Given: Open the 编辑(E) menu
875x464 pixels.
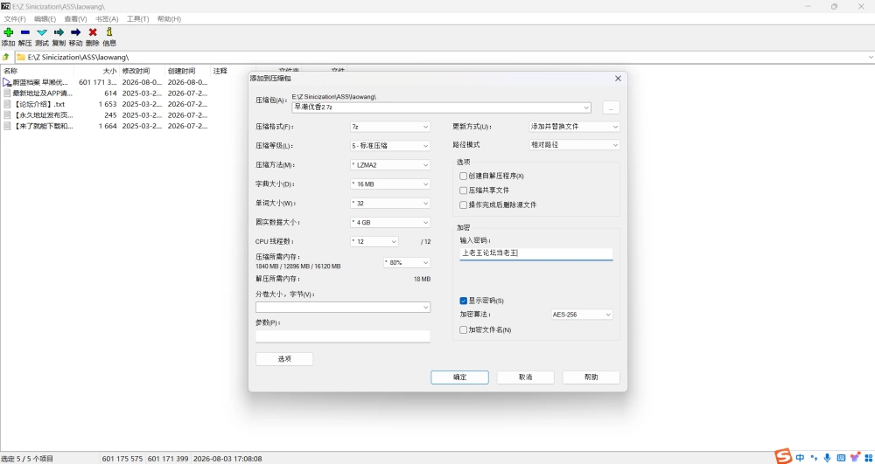Looking at the screenshot, I should pos(45,19).
